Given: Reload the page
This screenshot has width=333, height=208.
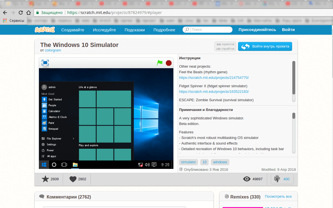Looking at the screenshot, I should (21, 13).
